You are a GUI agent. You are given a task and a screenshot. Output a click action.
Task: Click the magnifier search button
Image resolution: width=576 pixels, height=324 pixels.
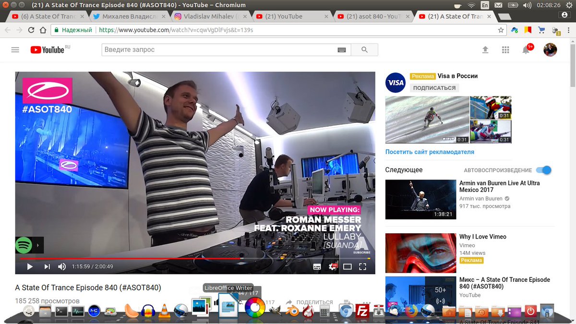pyautogui.click(x=364, y=50)
